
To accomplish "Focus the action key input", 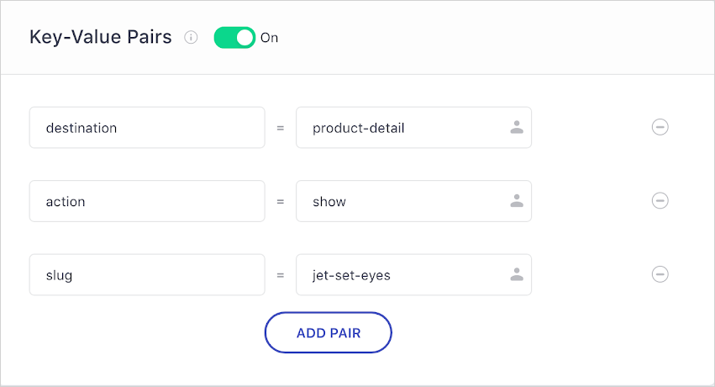I will tap(147, 201).
